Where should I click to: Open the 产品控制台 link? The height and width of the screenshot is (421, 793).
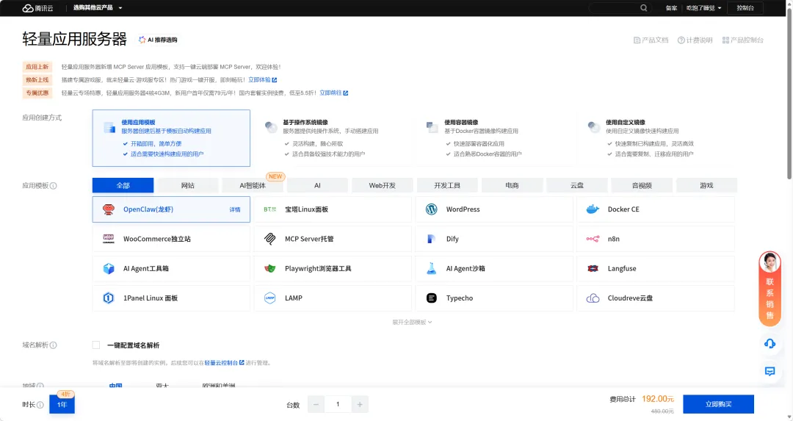743,40
